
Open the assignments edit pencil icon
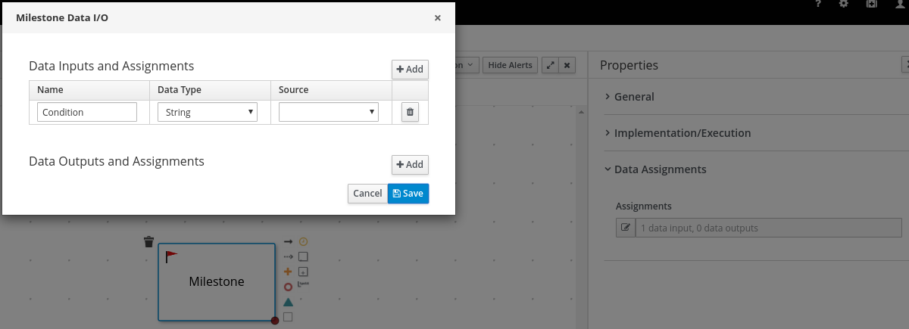(x=626, y=228)
